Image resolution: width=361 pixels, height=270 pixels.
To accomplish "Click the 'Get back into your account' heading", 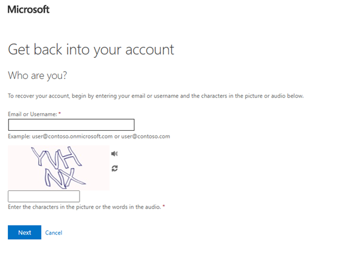I will [91, 49].
